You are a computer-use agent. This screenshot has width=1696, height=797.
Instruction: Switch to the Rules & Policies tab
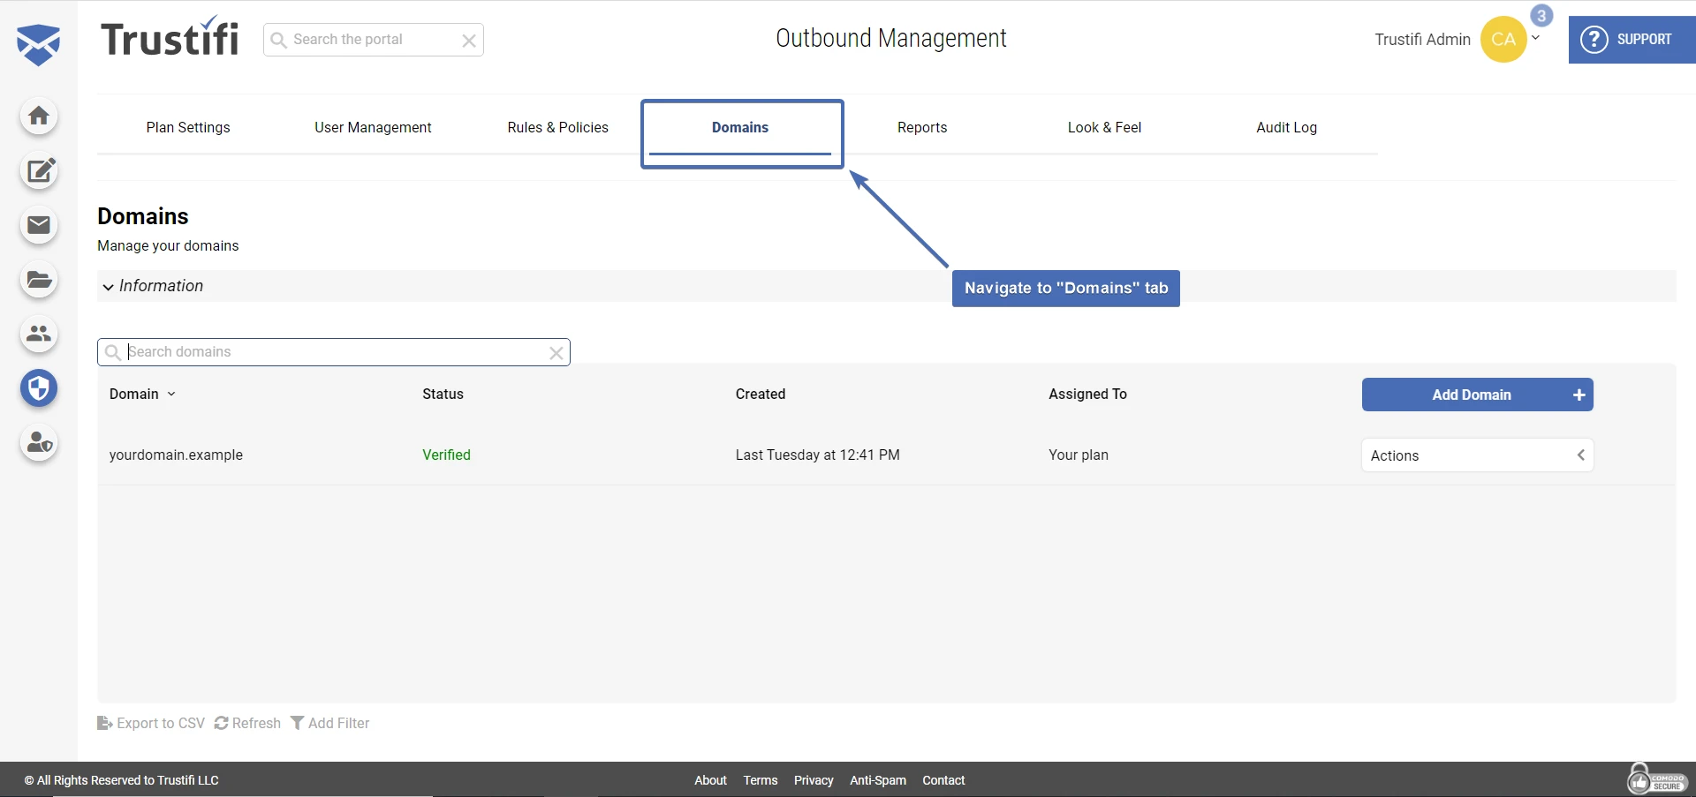pos(557,128)
